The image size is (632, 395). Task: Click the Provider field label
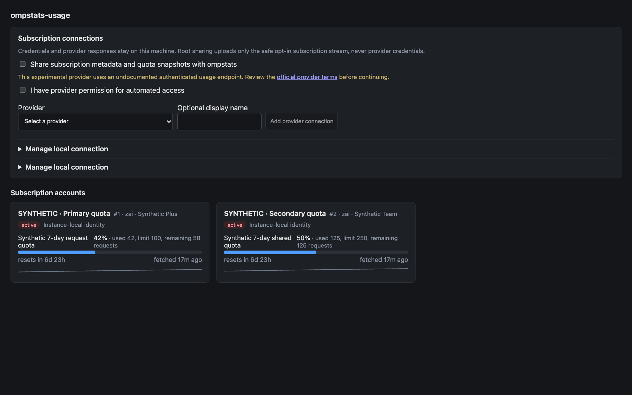(31, 108)
